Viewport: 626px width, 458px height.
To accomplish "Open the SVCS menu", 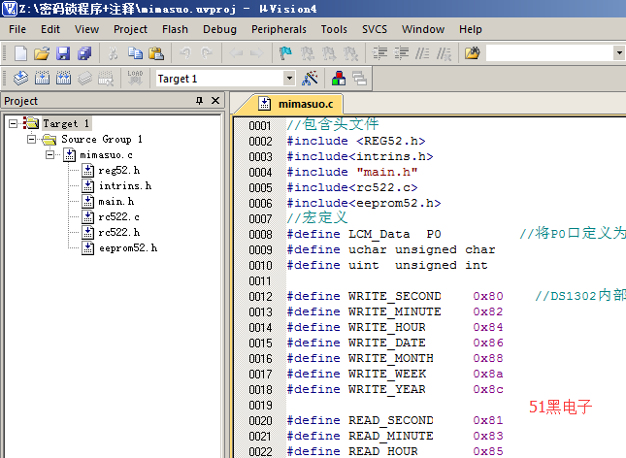I will (x=375, y=29).
